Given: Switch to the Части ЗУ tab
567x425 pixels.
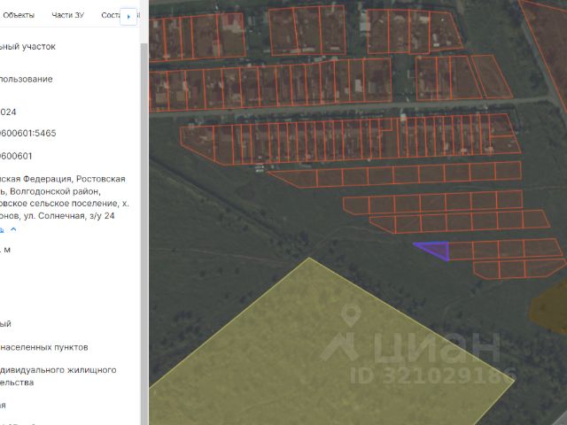Looking at the screenshot, I should [x=67, y=15].
